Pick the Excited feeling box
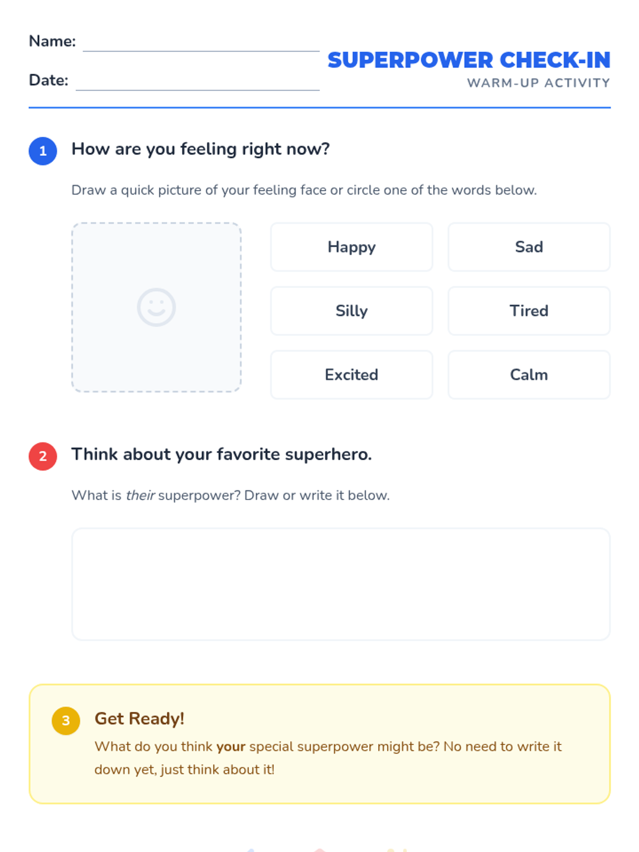639x852 pixels. click(x=351, y=375)
